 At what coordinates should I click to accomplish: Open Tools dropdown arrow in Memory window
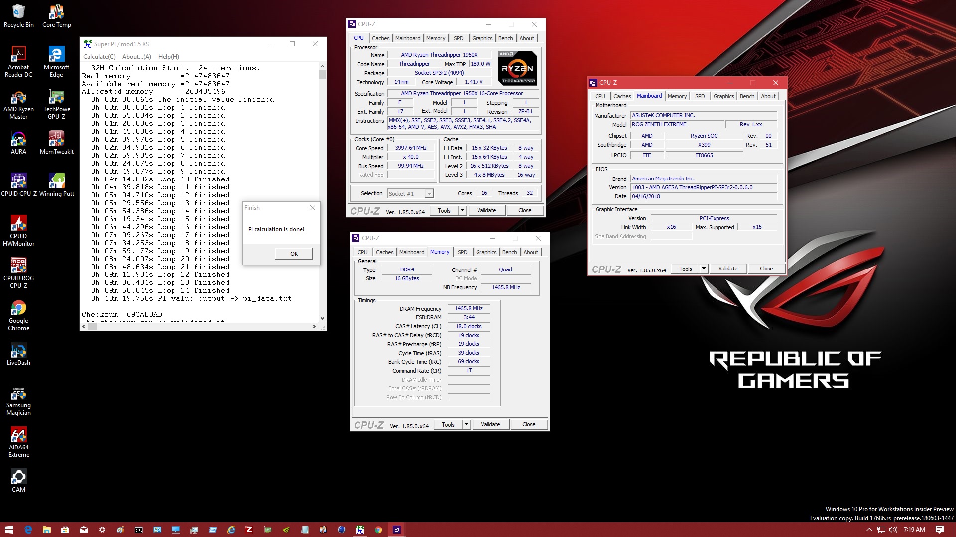(x=466, y=424)
